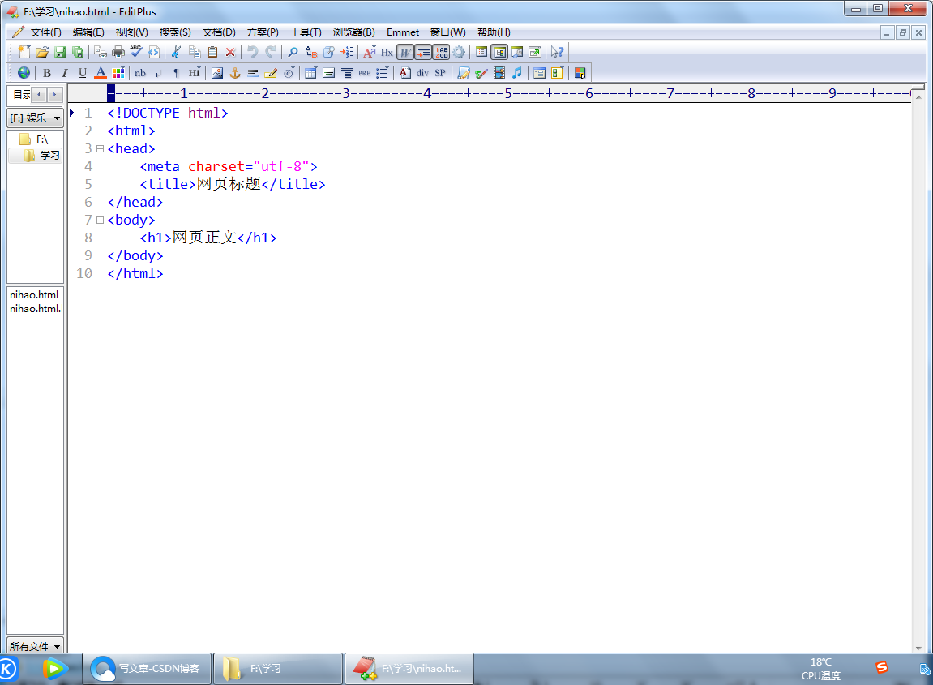Viewport: 933px width, 685px height.
Task: Apply underline HTML tag
Action: click(x=82, y=73)
